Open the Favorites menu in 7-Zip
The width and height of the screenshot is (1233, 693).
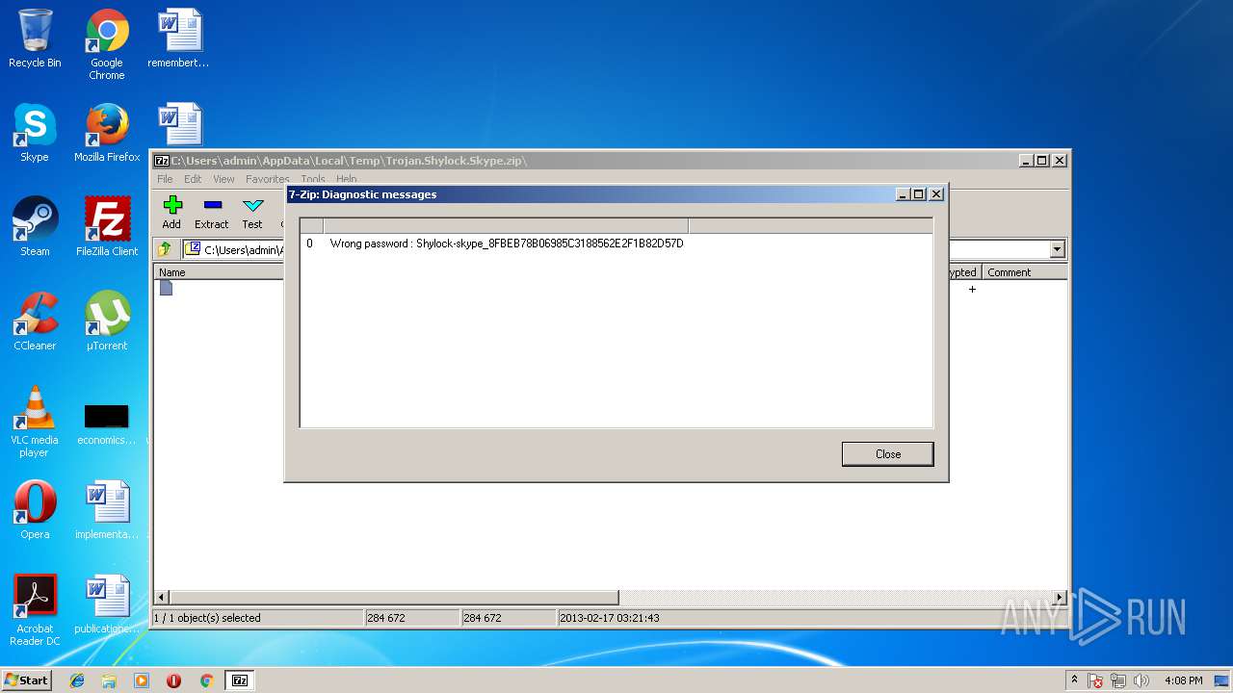tap(267, 179)
